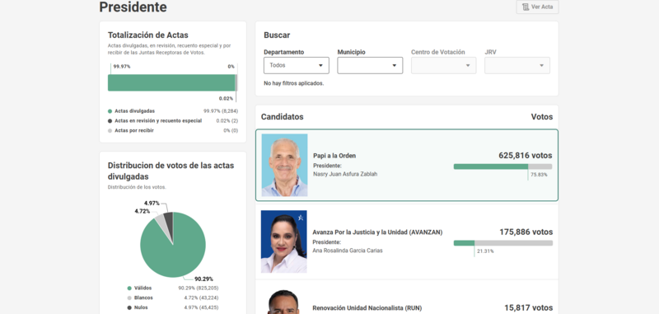Select the Papi a la Orden candidate card
The width and height of the screenshot is (659, 314).
[x=407, y=165]
